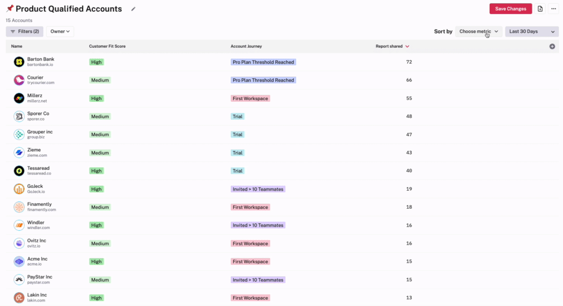
Task: Click Windler's Invited > 10 Teammates tag
Action: 258,226
